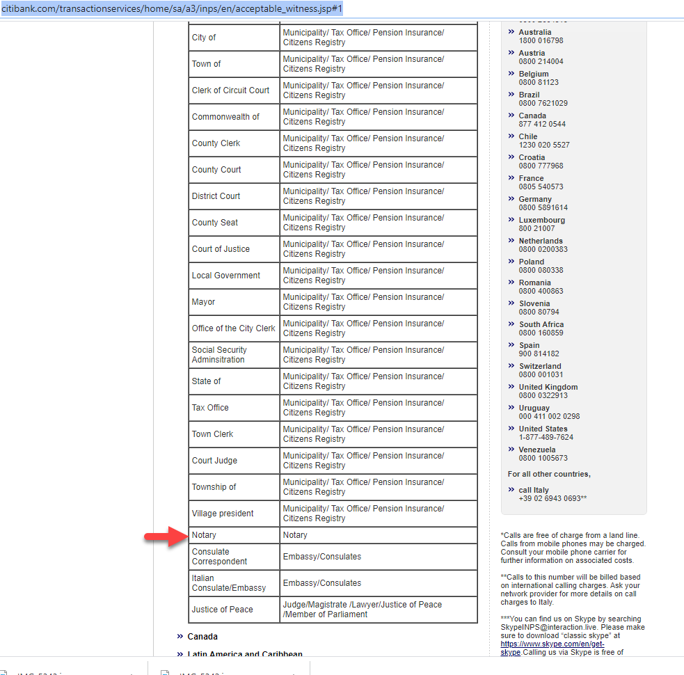
Task: Click the double-chevron icon beside Australia
Action: coord(511,32)
